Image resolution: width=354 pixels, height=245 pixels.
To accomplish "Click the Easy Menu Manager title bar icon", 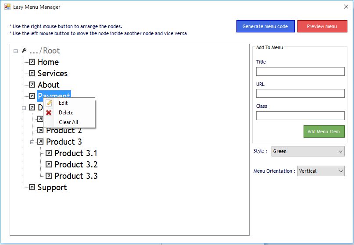I will tap(7, 7).
